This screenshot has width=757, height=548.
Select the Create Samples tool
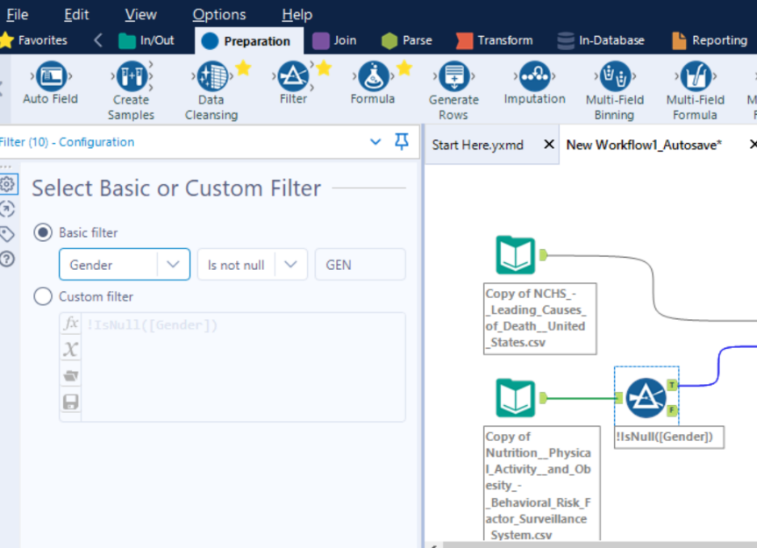(x=131, y=77)
